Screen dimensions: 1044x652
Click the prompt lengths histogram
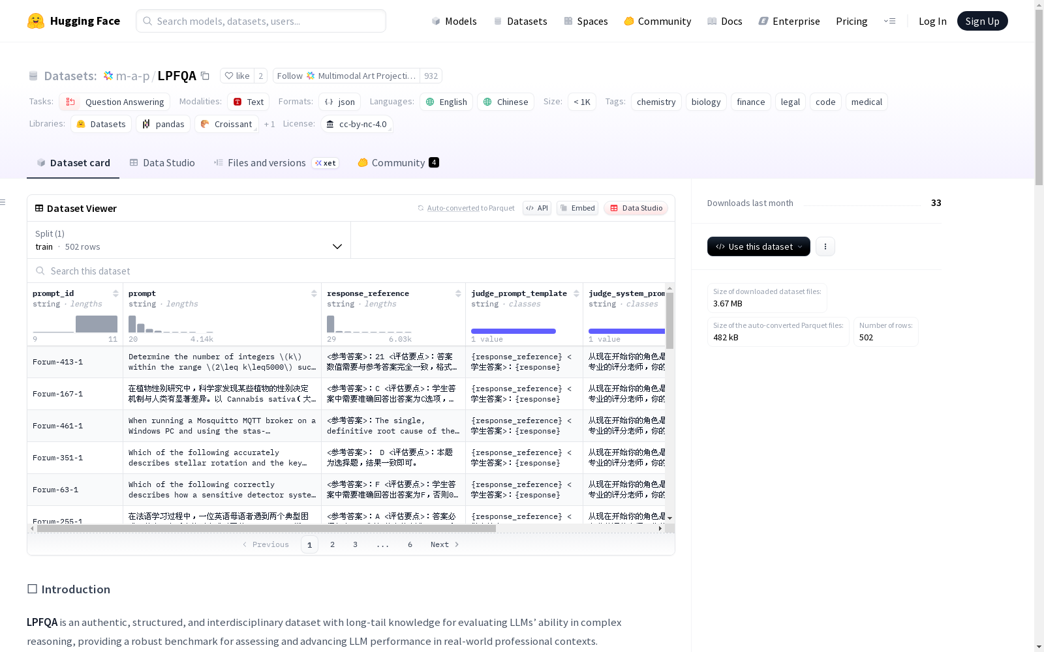(x=171, y=324)
